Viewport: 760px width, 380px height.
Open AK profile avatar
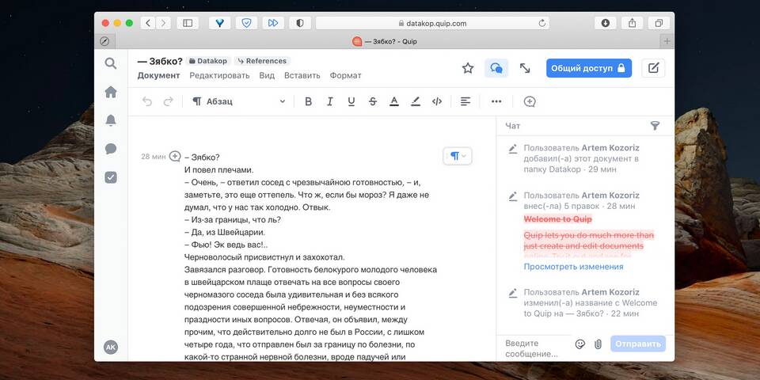coord(111,347)
